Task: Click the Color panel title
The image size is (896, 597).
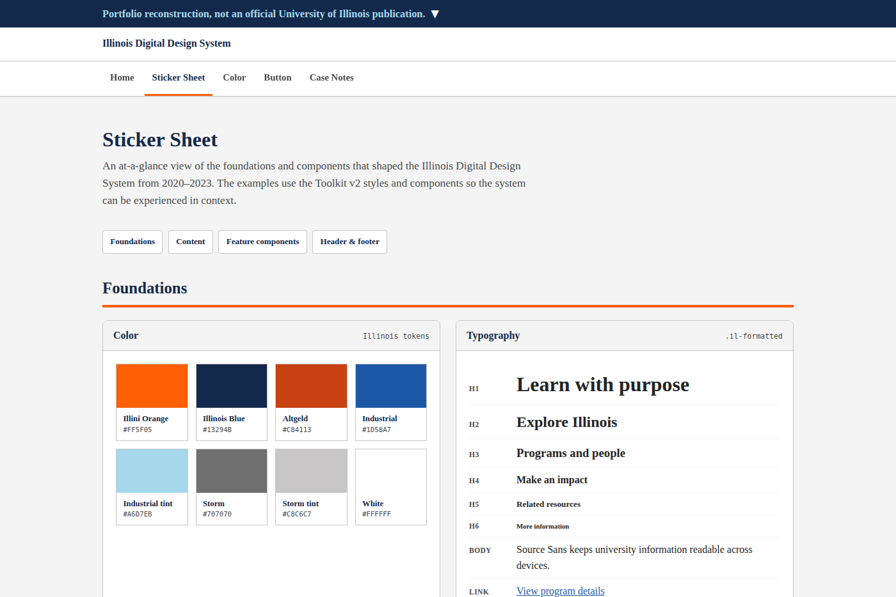Action: 126,336
